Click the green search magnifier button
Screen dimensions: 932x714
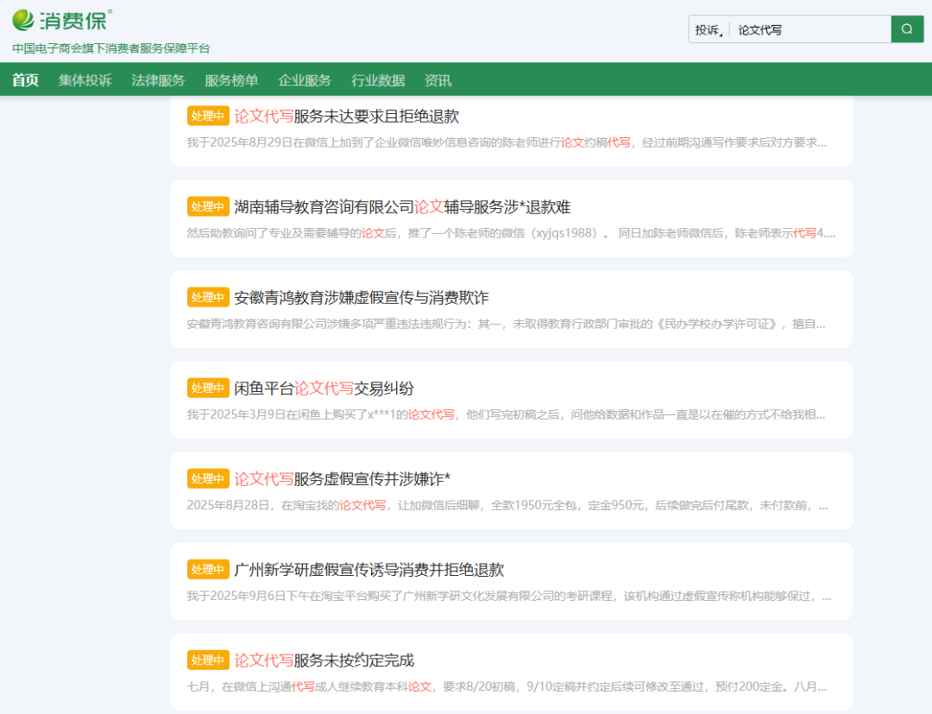(x=907, y=29)
